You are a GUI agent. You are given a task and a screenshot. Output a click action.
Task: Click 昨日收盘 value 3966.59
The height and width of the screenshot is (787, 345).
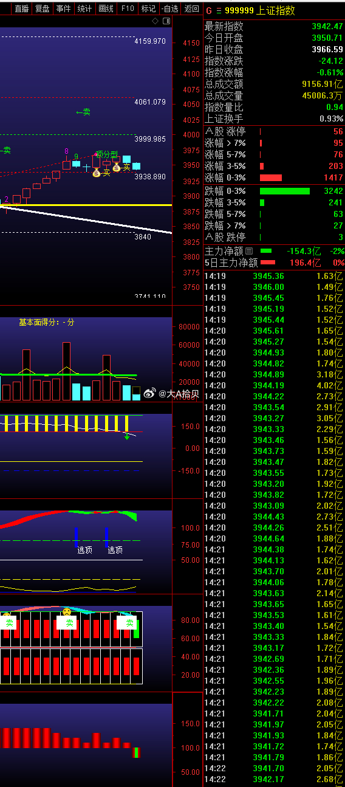tap(327, 49)
